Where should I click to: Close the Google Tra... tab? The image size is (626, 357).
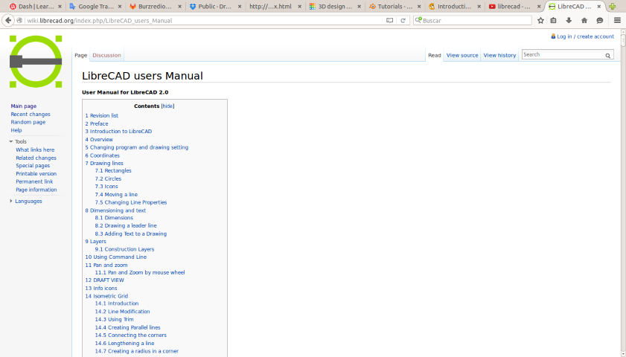tap(120, 7)
